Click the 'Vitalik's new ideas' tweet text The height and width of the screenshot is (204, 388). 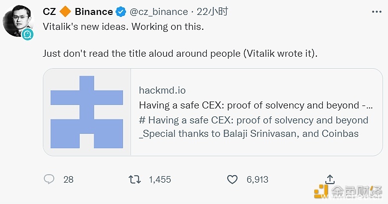123,26
